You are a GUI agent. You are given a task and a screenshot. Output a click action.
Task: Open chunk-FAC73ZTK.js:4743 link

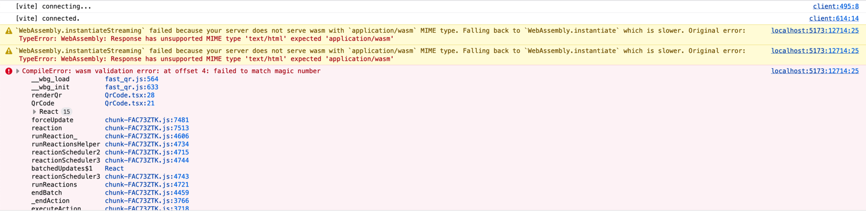click(147, 176)
